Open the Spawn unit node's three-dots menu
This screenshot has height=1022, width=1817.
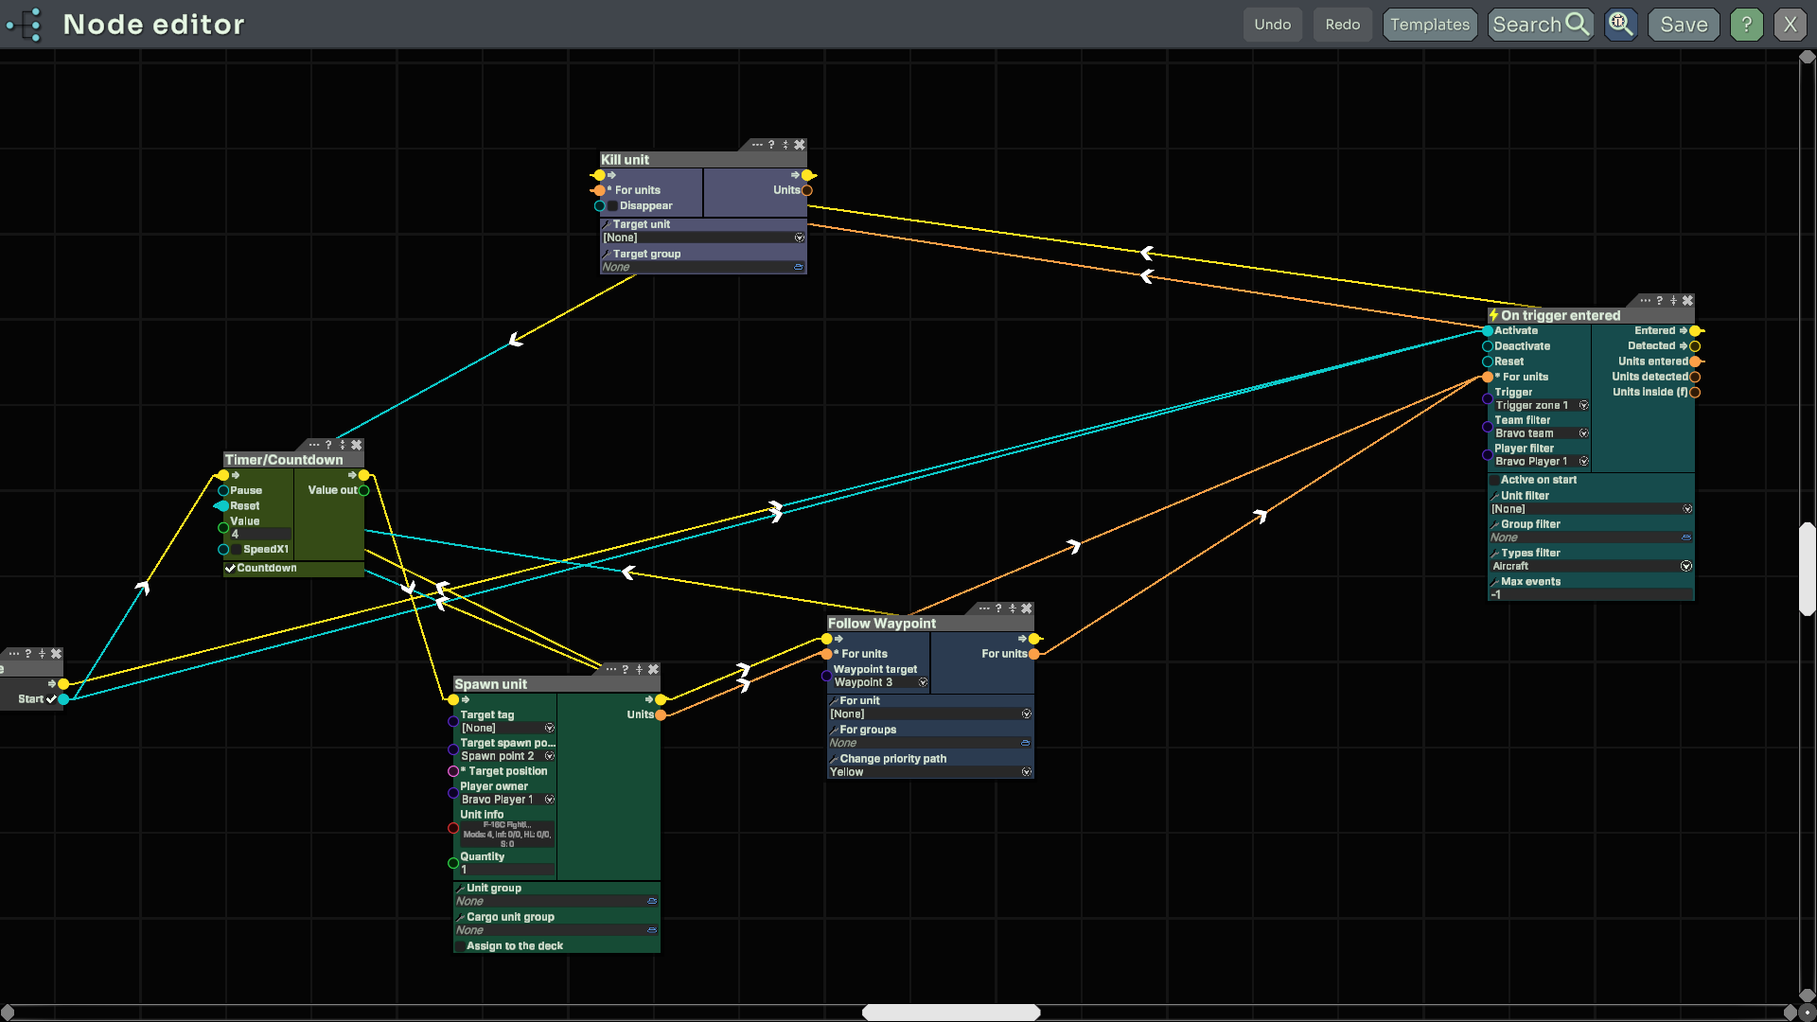pyautogui.click(x=610, y=669)
